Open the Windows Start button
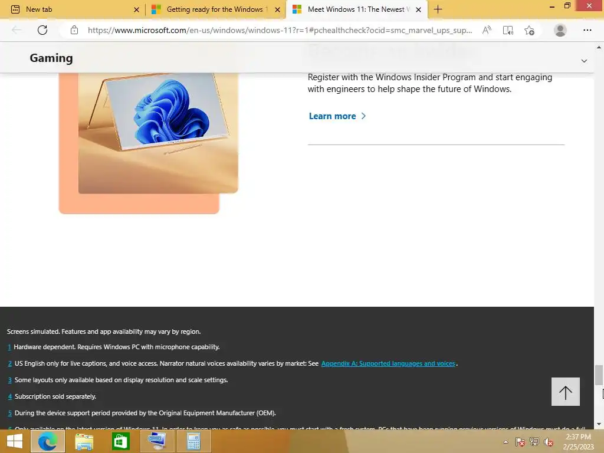 14,441
